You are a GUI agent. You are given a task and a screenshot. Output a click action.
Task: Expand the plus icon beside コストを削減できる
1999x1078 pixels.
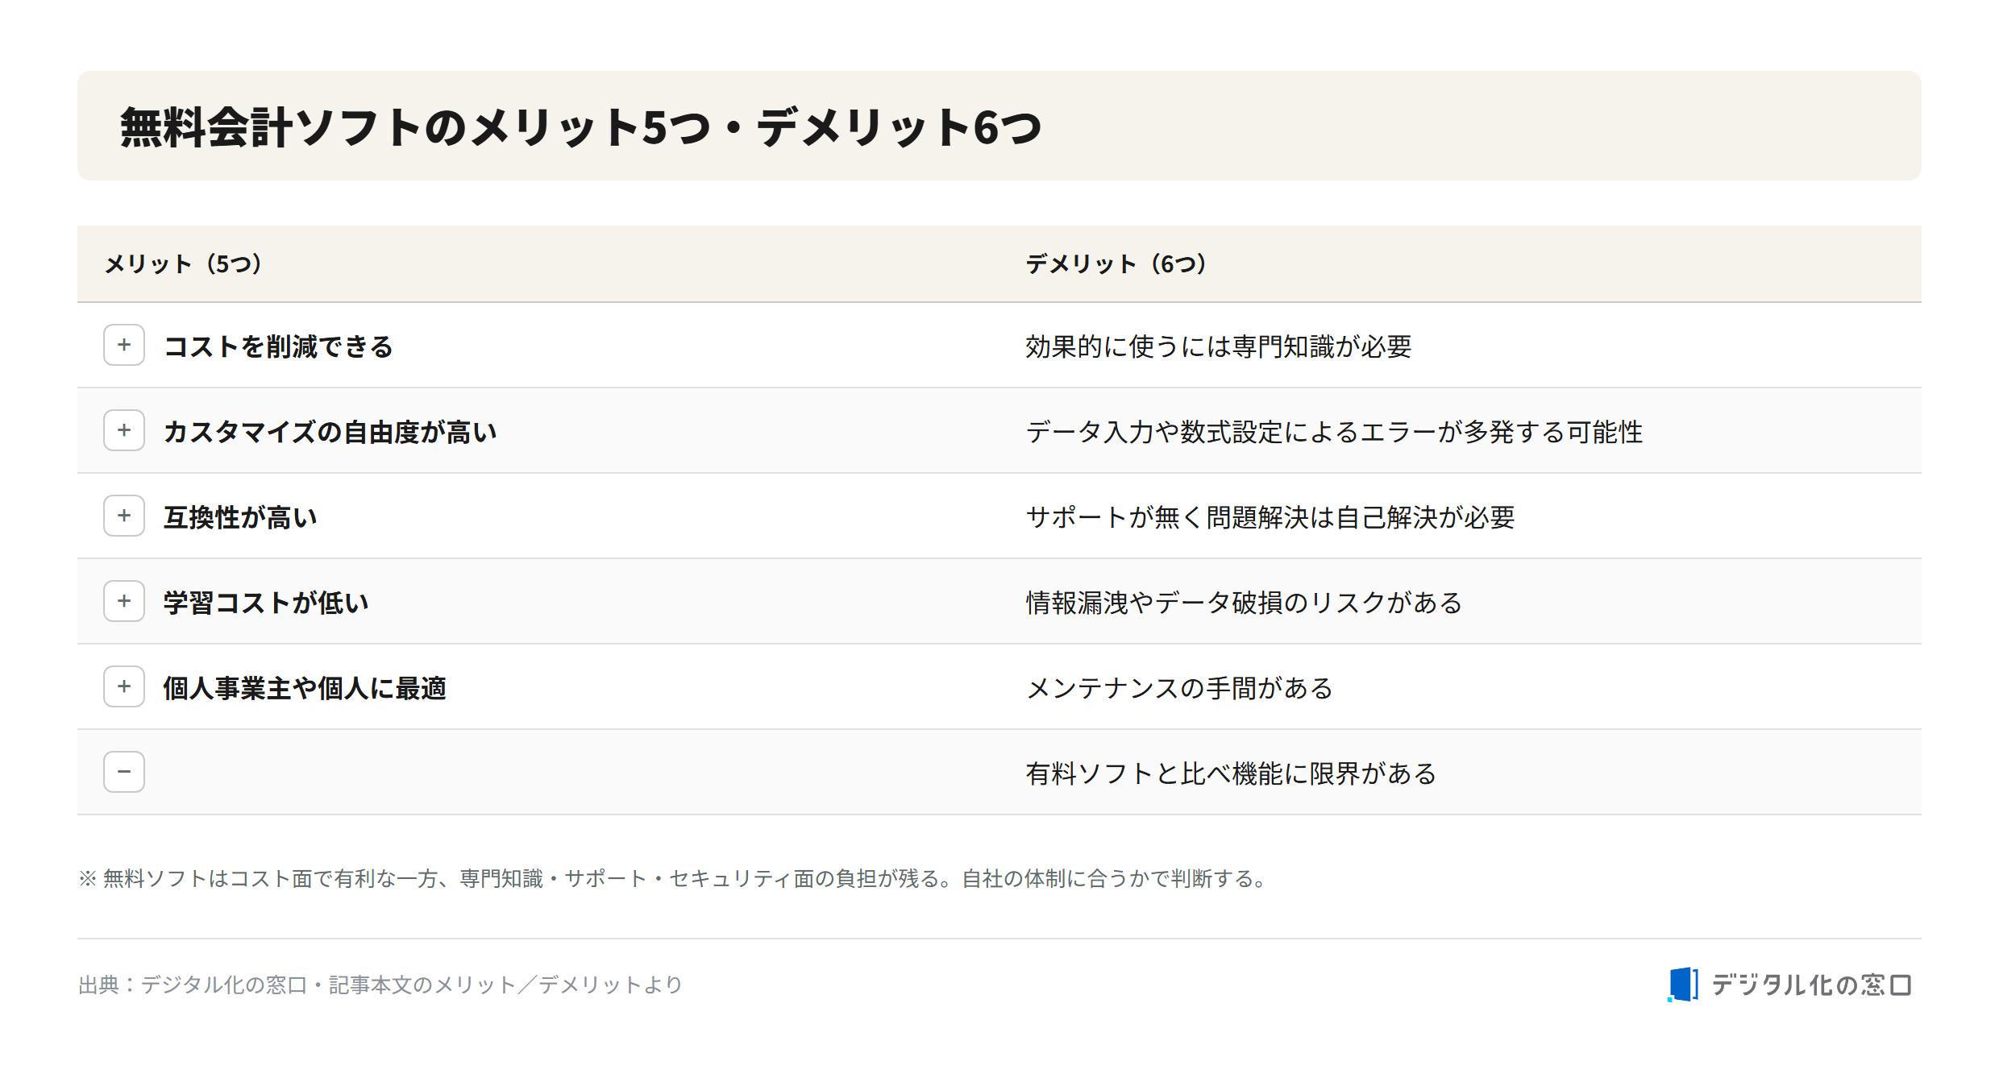[x=124, y=345]
